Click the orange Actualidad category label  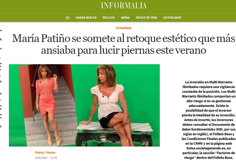coord(123,28)
